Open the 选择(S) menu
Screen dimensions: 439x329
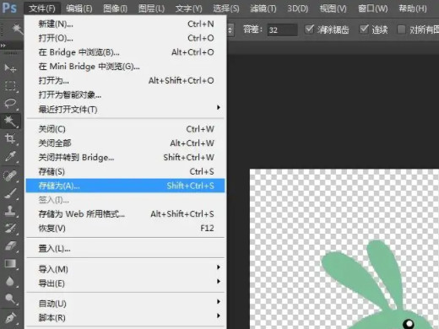pos(226,8)
